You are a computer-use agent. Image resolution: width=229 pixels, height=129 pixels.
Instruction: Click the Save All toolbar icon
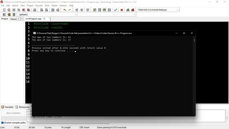coord(19,10)
